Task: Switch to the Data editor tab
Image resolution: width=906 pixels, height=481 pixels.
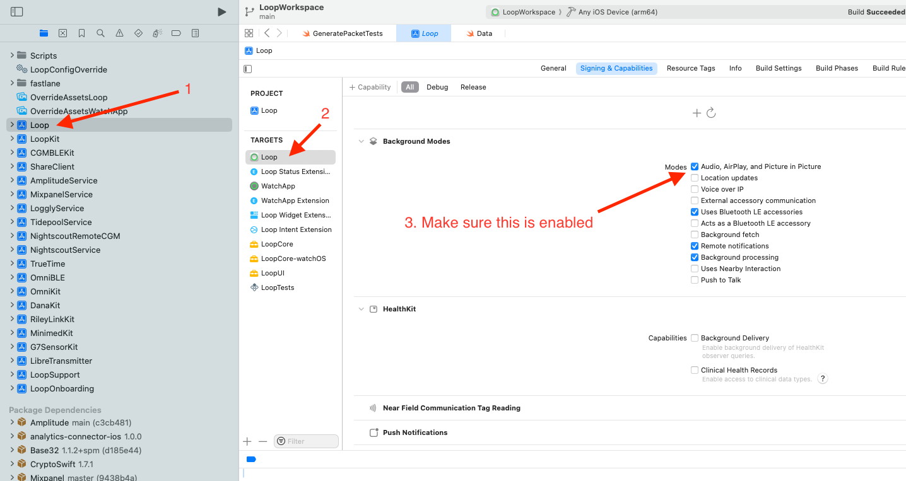Action: point(479,33)
